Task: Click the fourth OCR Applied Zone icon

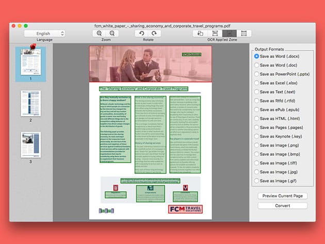Action: (243, 33)
